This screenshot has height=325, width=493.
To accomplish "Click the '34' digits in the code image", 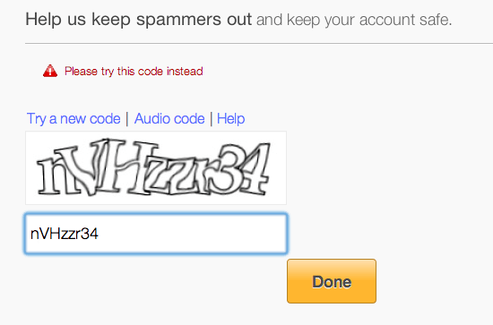I will point(244,168).
